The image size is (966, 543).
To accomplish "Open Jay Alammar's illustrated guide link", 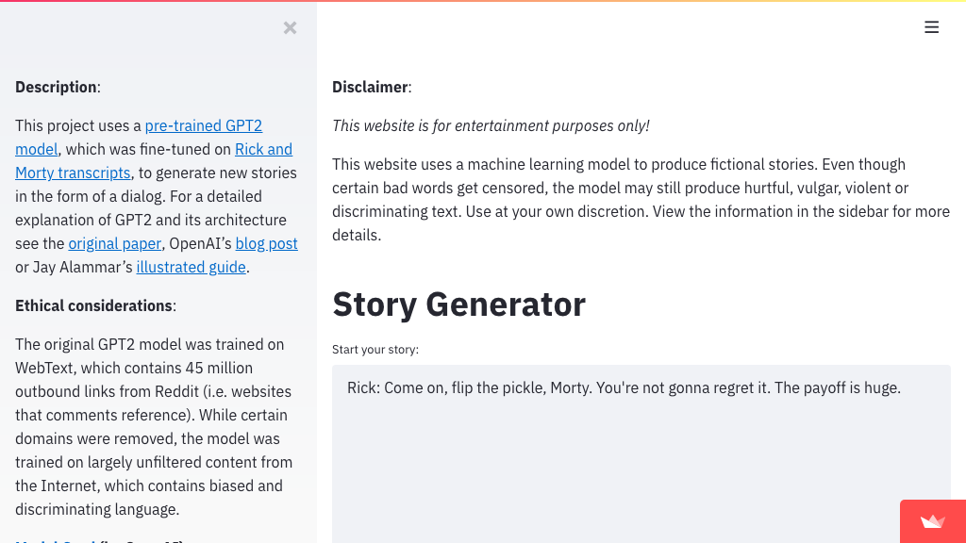I will 191,267.
